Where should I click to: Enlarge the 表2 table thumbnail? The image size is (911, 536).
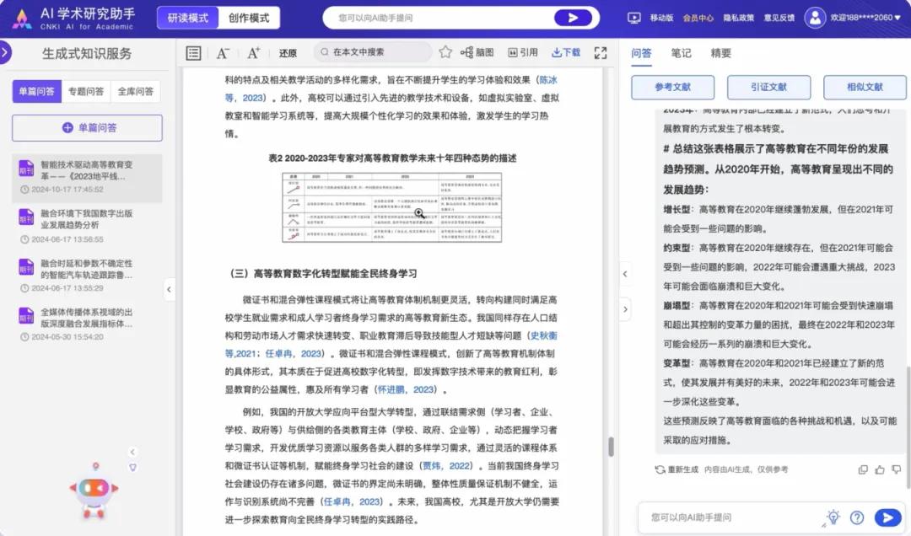[x=391, y=207]
